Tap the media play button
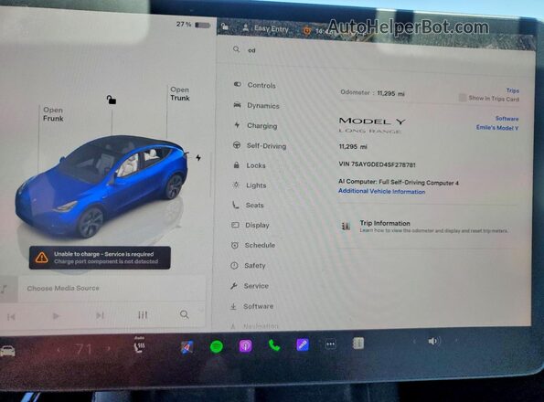Viewport: 544px width, 402px height. (56, 316)
